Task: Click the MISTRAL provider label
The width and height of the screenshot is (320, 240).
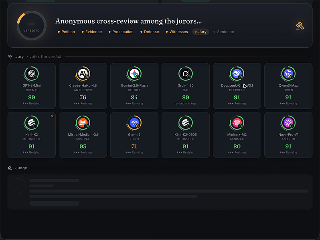Action: [83, 139]
